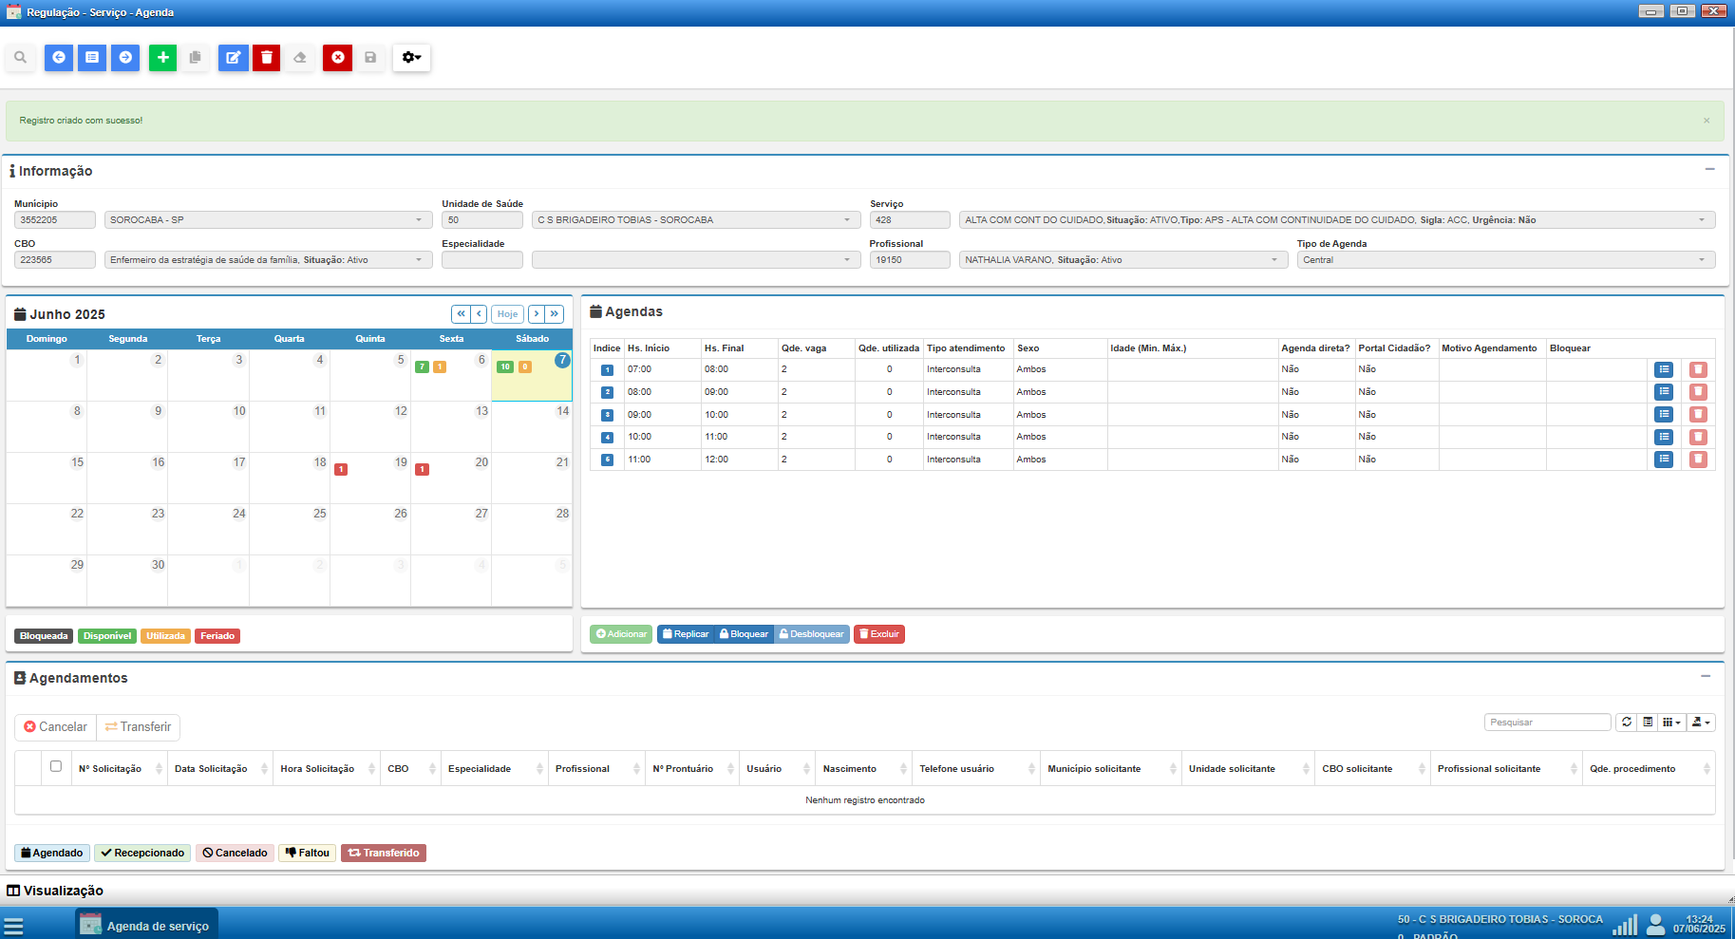Image resolution: width=1735 pixels, height=939 pixels.
Task: Click the red trash delete toolbar icon
Action: point(267,58)
